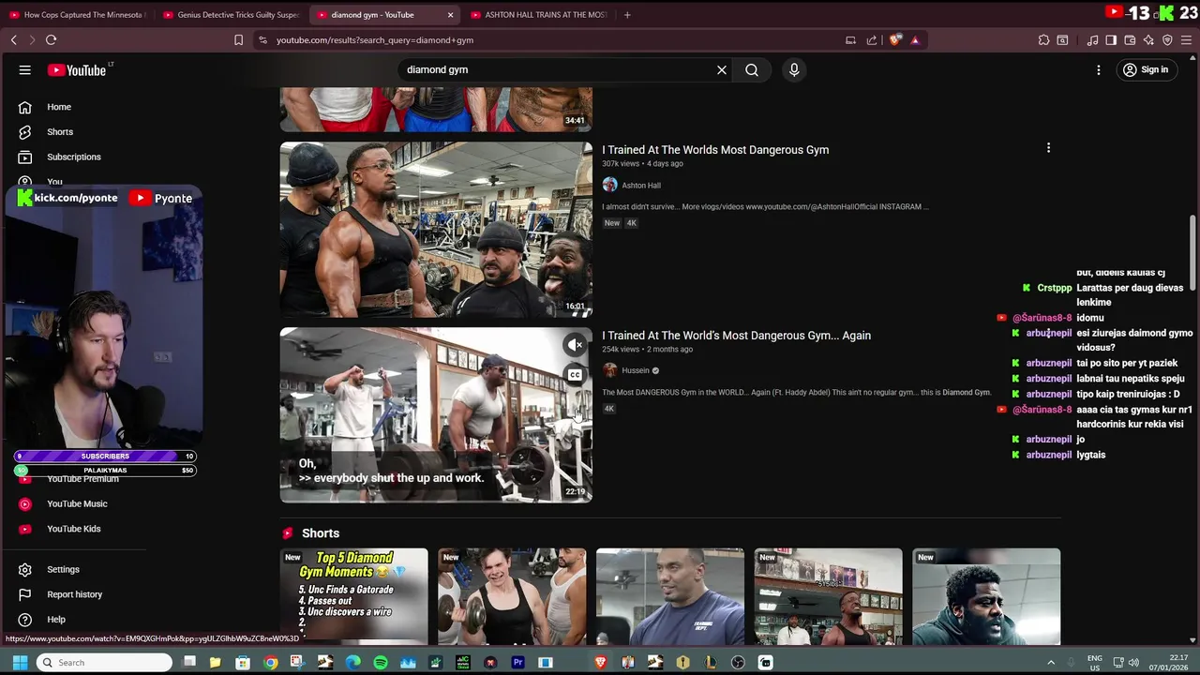Click the Sign in button
This screenshot has width=1200, height=675.
click(x=1145, y=70)
